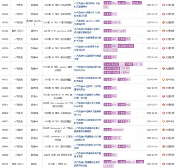Screen dimensions: 176x168
Task: Click the red status icon in the 2023-01-15 row
Action: point(163,14)
